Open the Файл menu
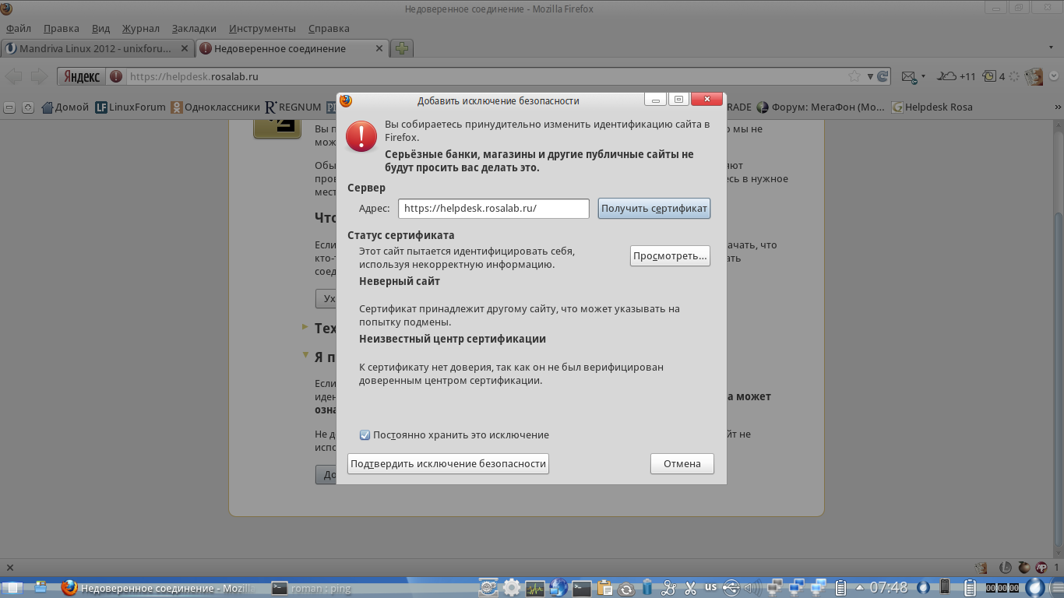The height and width of the screenshot is (598, 1064). point(19,29)
